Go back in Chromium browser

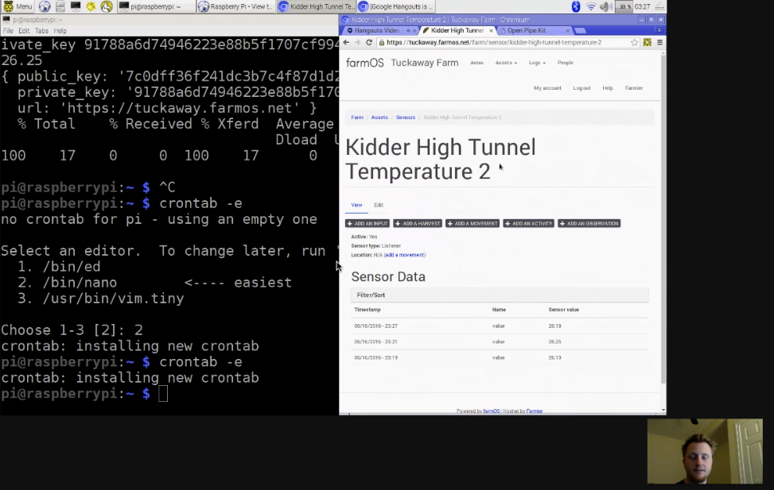pos(346,42)
